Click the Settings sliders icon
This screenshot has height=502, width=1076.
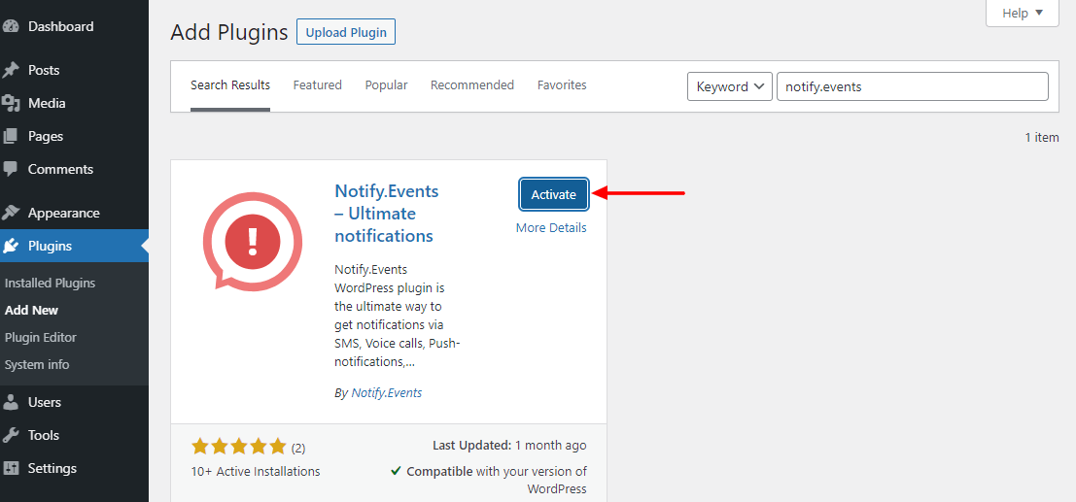[11, 468]
